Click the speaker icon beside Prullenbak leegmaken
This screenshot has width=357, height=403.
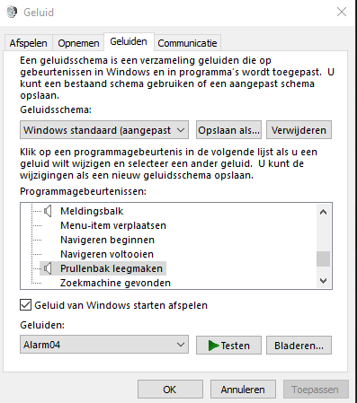point(48,268)
